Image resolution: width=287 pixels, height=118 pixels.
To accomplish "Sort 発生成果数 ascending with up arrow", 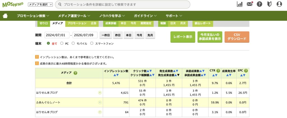I will point(174,71).
